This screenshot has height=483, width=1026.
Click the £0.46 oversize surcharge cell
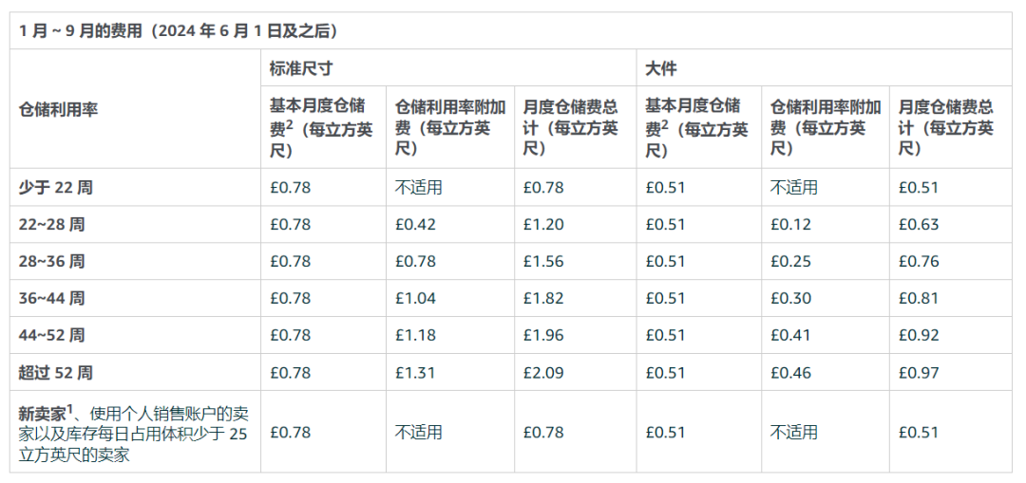click(x=790, y=373)
